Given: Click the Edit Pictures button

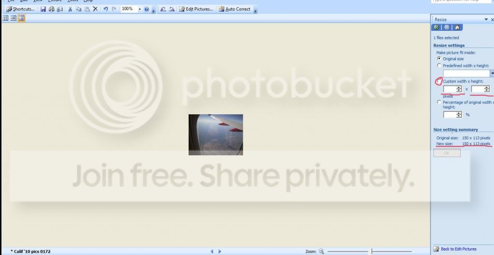Looking at the screenshot, I should (x=196, y=9).
